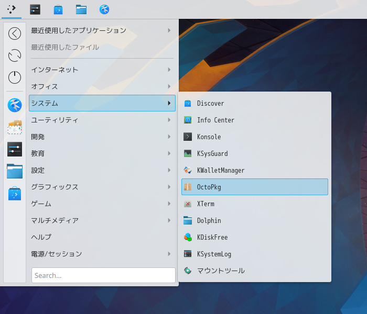Expand 最近使用したアプリケーション submenu arrow

pyautogui.click(x=169, y=30)
